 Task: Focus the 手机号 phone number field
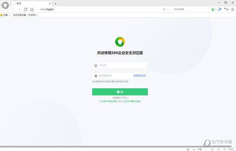point(120,65)
